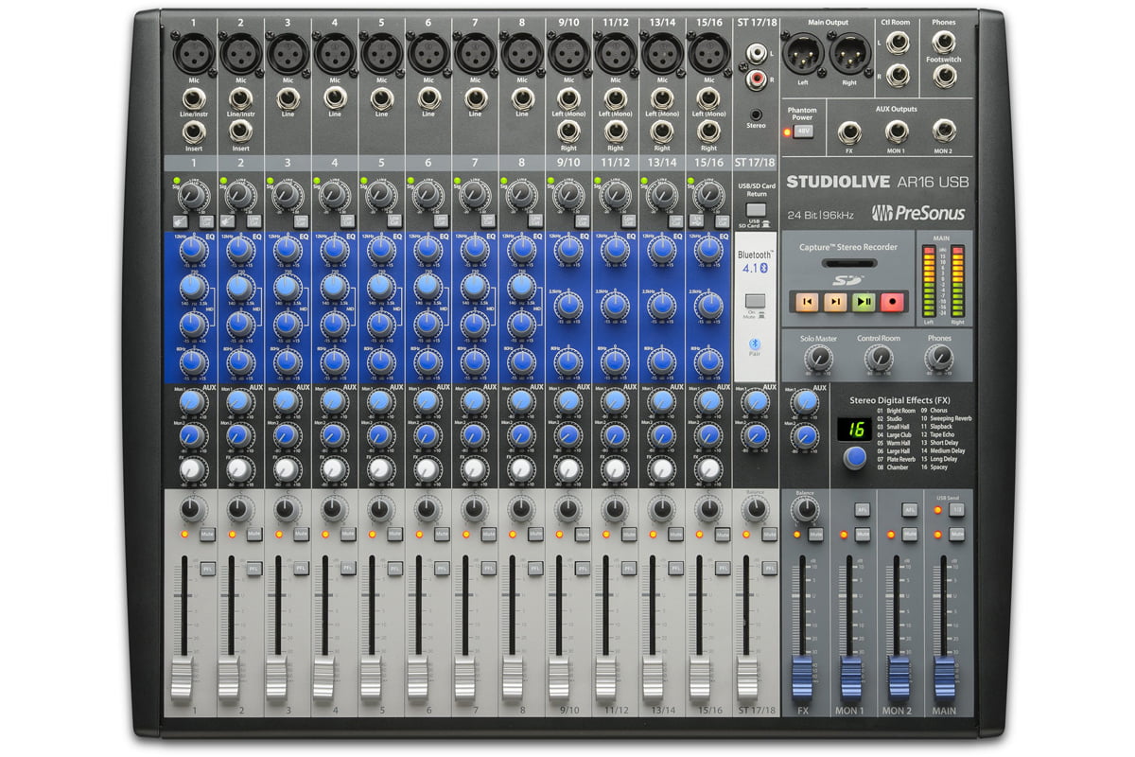This screenshot has height=757, width=1135.
Task: Select the Stereo mini-jack input on ST 17/18
Action: coord(754,114)
